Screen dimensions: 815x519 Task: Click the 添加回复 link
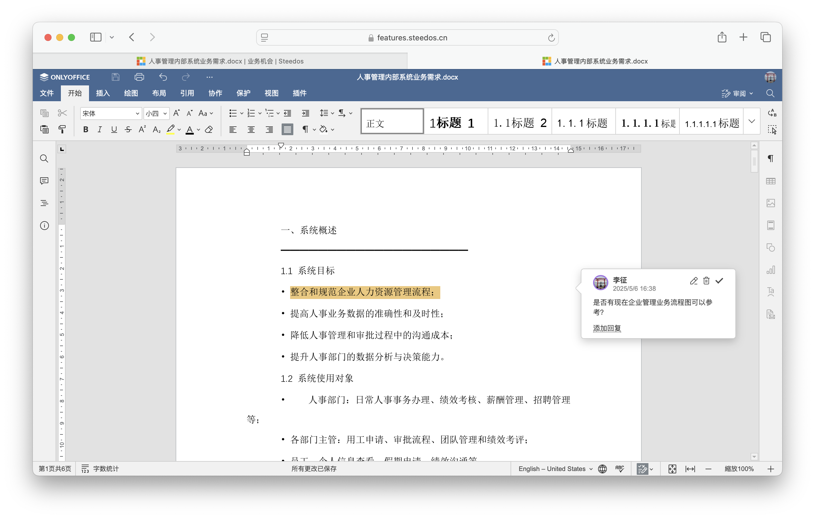pos(607,328)
